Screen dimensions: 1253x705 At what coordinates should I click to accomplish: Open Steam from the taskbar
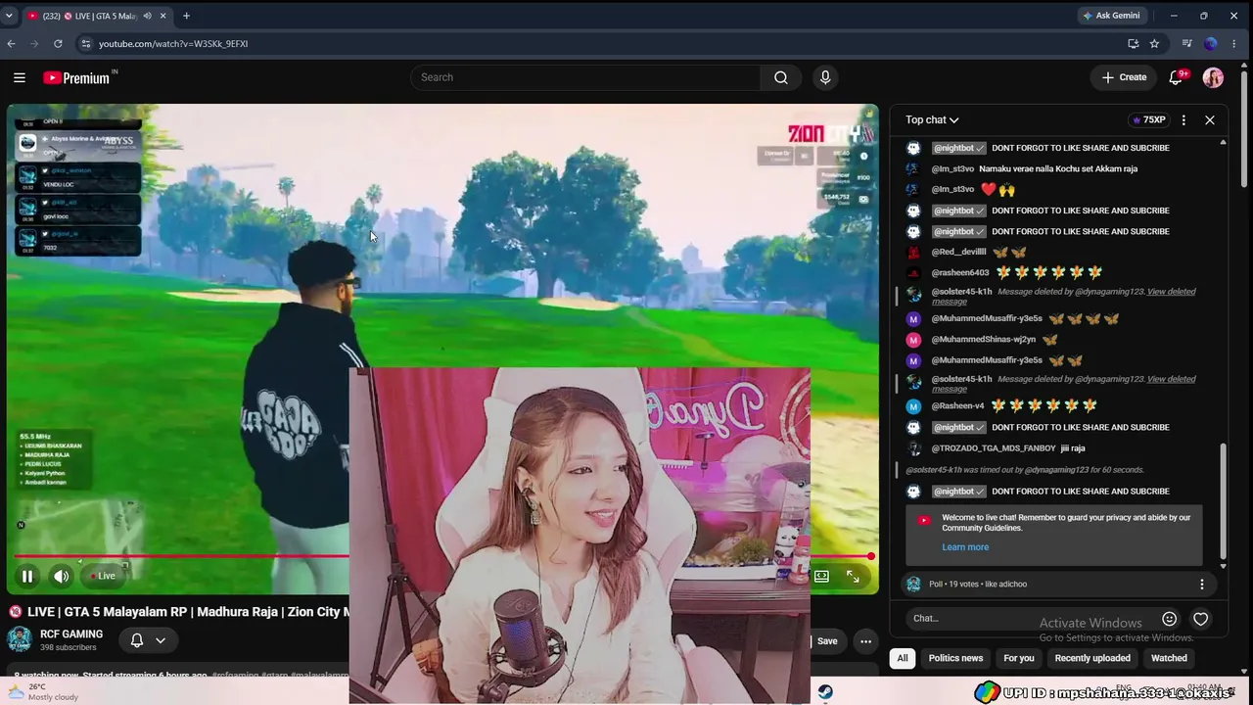pyautogui.click(x=825, y=692)
